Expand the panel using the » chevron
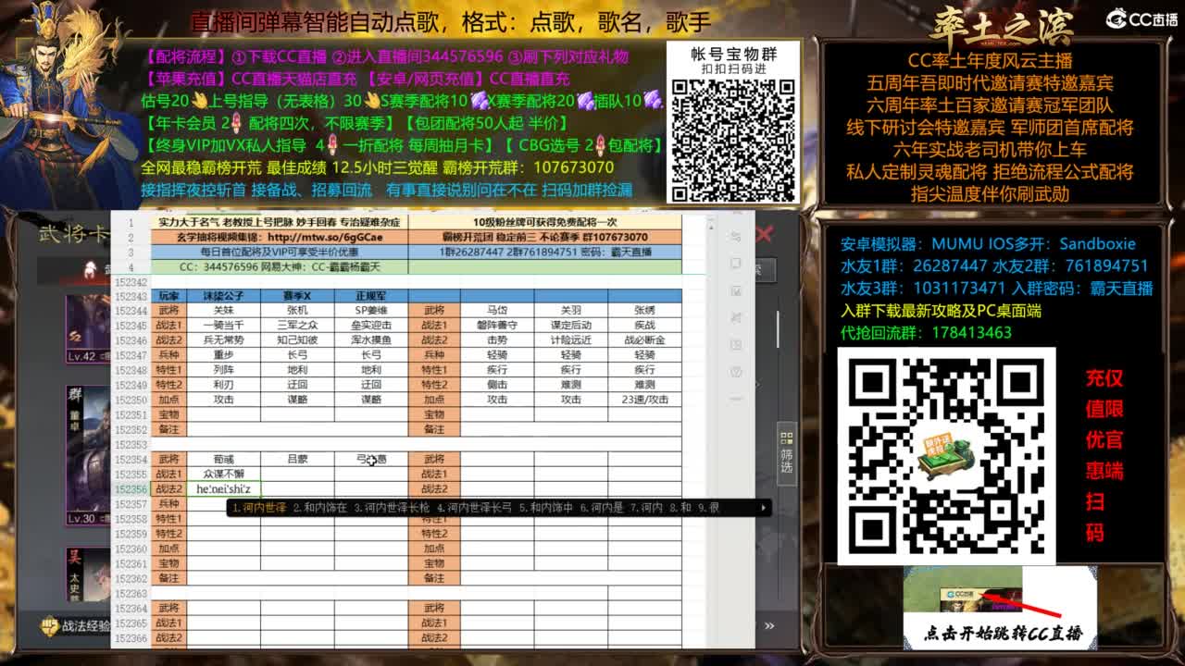This screenshot has width=1185, height=666. pos(771,625)
